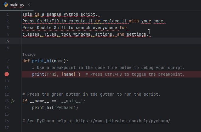Screen dimensions: 201x132
Task: Click the function name print_hi in definition
Action: click(x=42, y=61)
